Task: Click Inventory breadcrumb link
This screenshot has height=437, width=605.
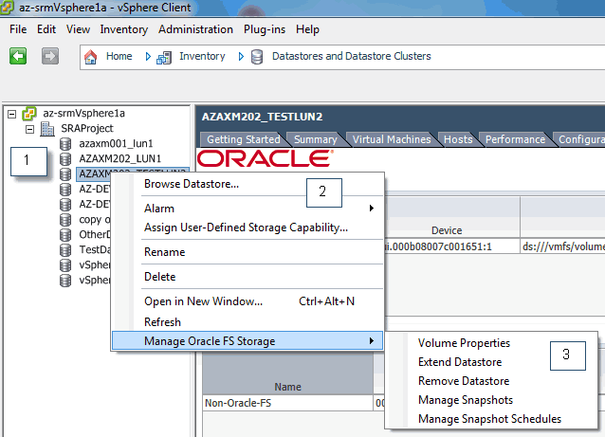Action: pyautogui.click(x=202, y=56)
